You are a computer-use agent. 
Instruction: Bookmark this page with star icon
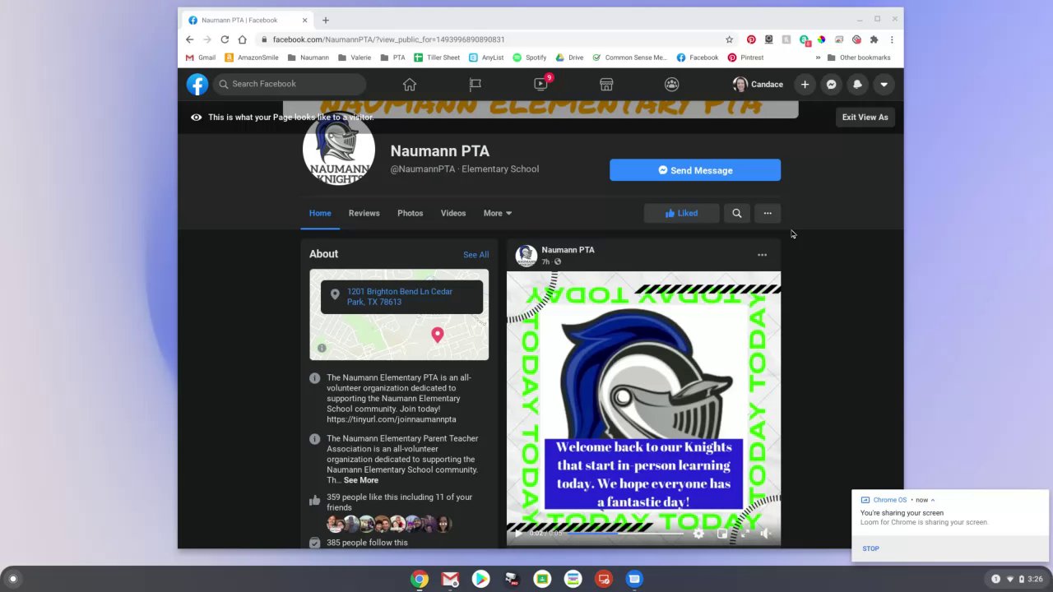729,39
